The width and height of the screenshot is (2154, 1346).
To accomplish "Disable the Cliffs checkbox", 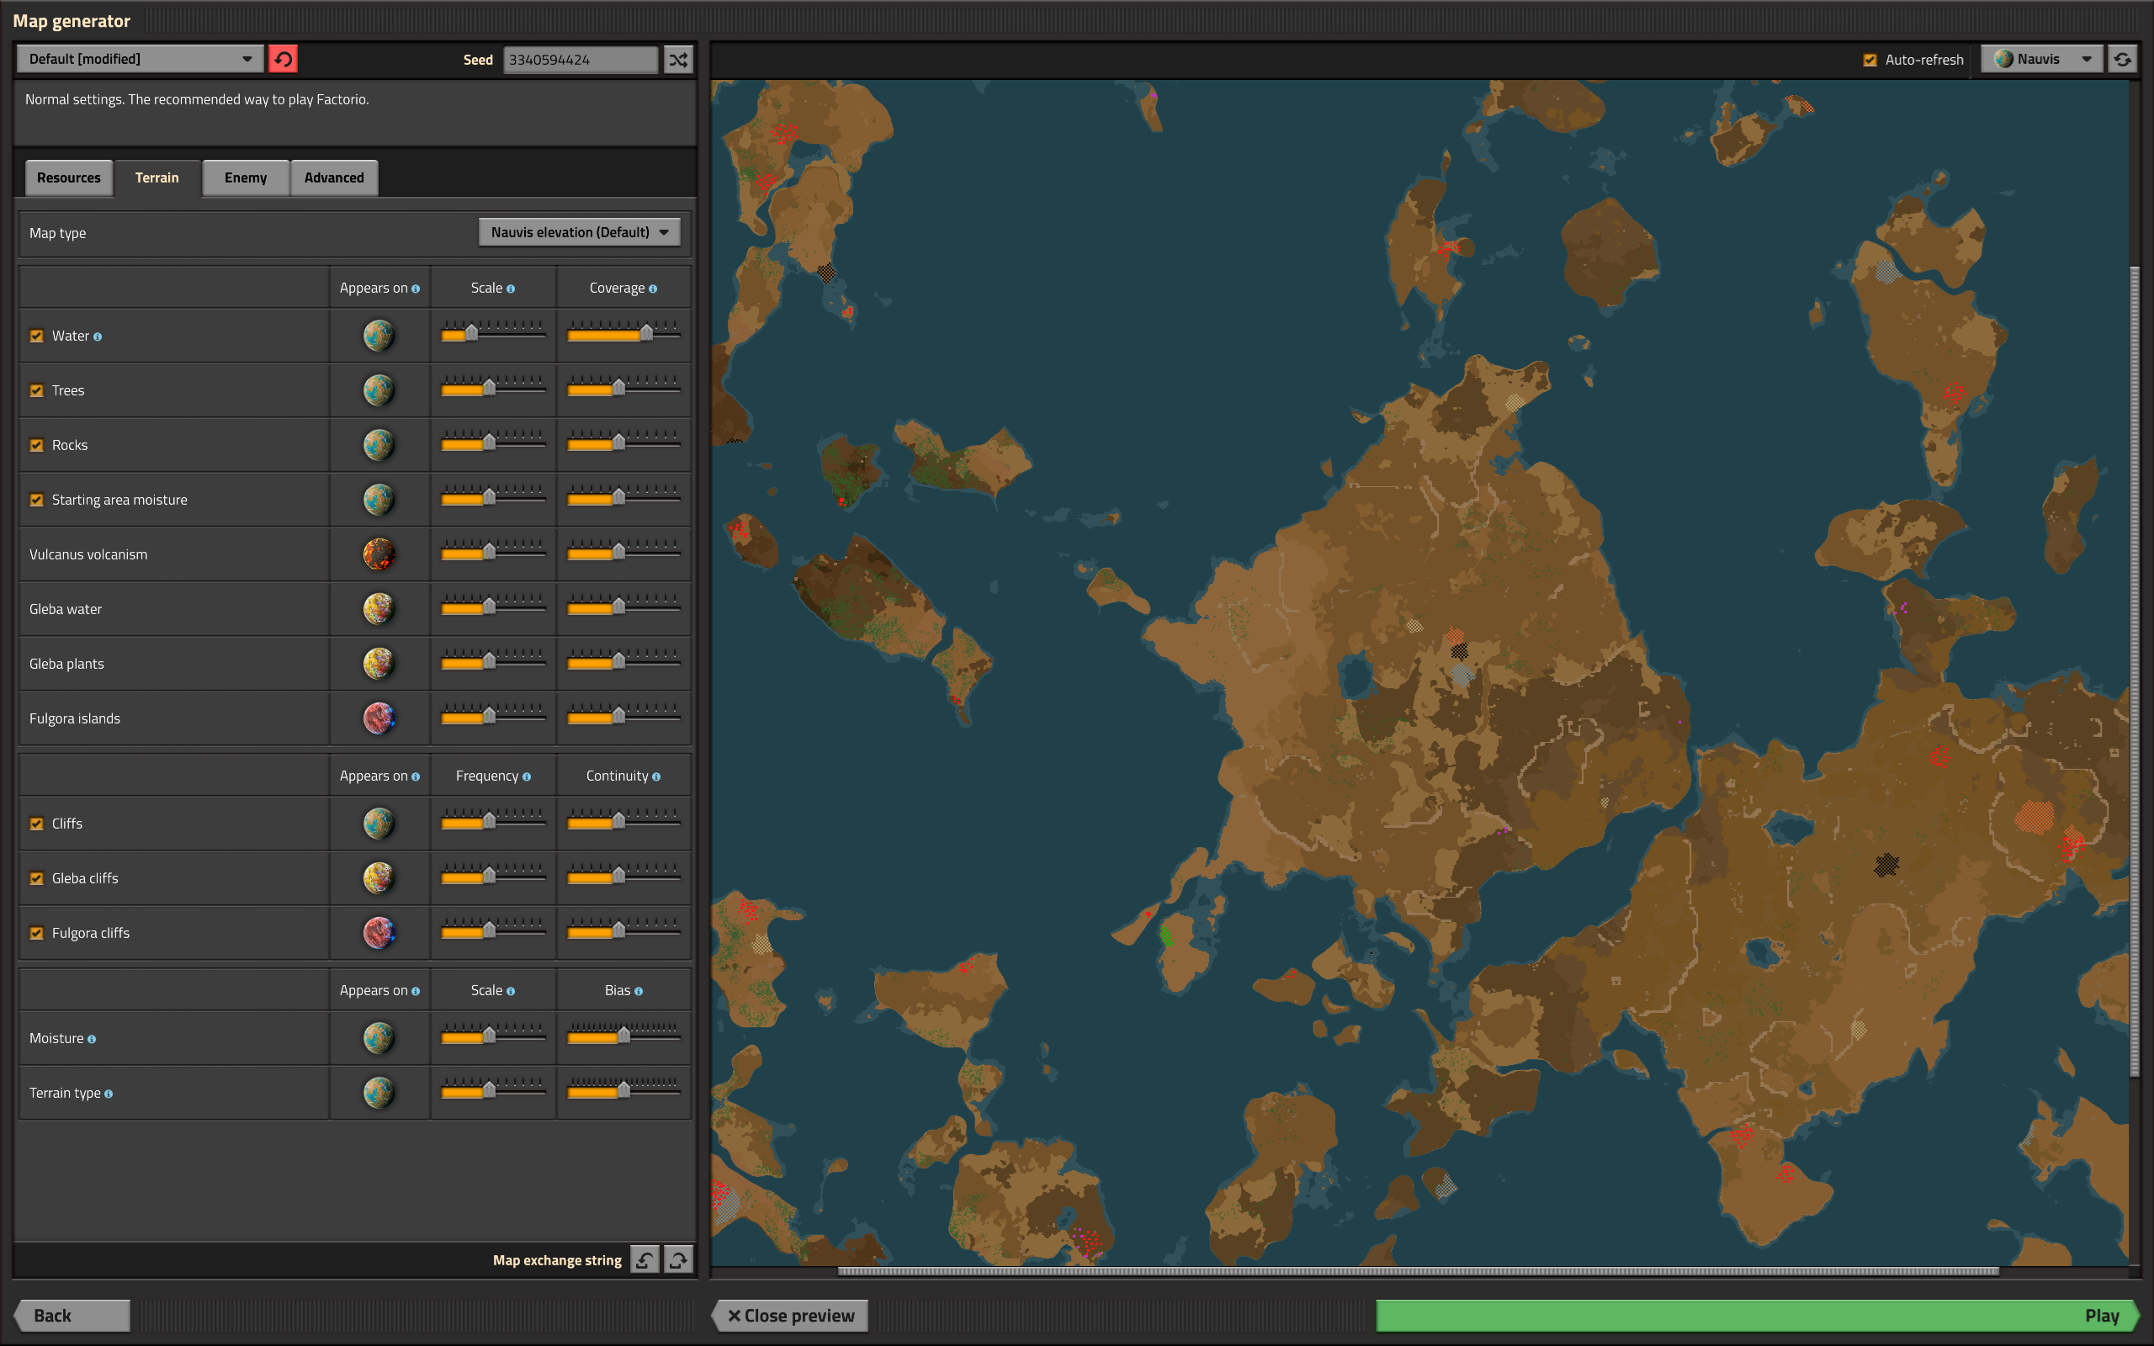I will click(x=36, y=824).
